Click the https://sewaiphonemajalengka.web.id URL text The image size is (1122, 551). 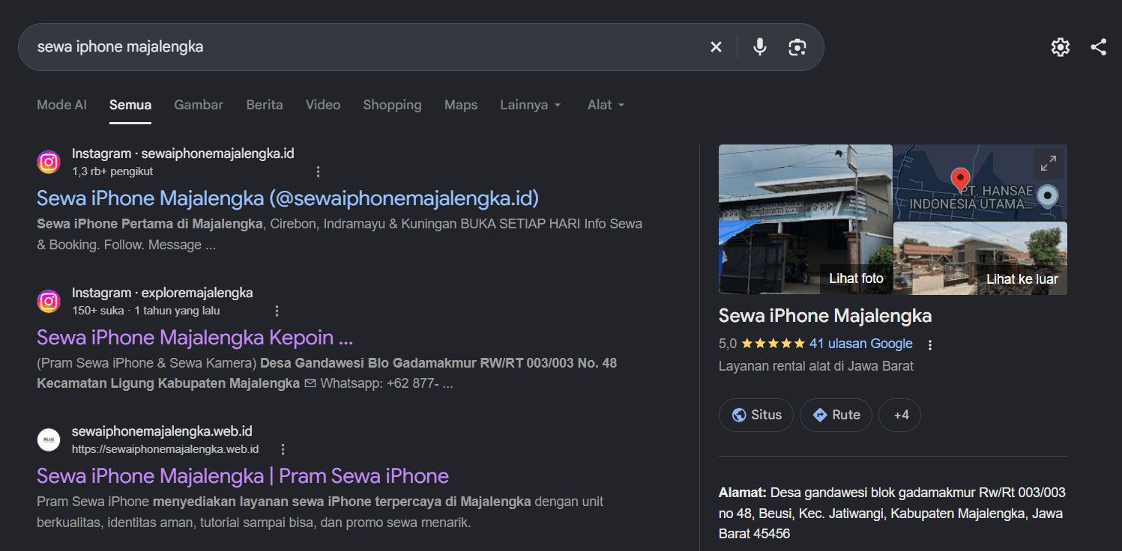165,449
